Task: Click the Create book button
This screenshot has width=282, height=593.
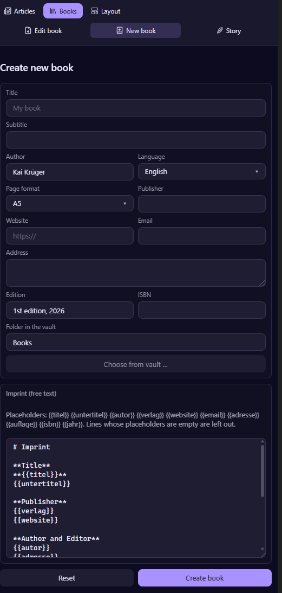Action: pos(205,578)
